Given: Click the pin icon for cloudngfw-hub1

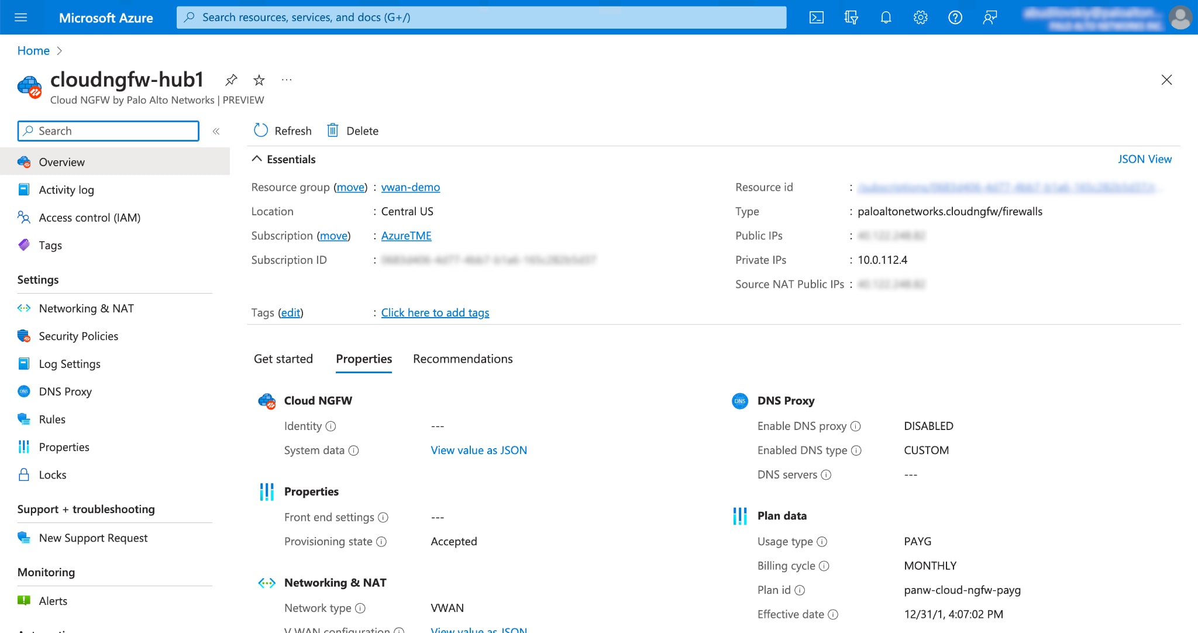Looking at the screenshot, I should tap(230, 79).
